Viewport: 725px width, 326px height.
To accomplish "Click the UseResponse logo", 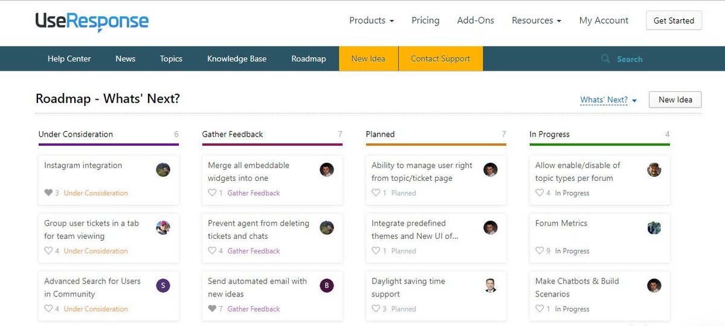I will pos(92,21).
